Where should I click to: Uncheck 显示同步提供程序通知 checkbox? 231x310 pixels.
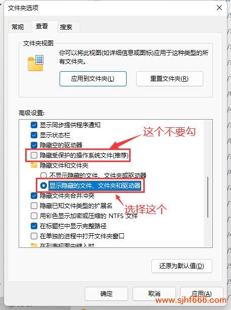(34, 125)
